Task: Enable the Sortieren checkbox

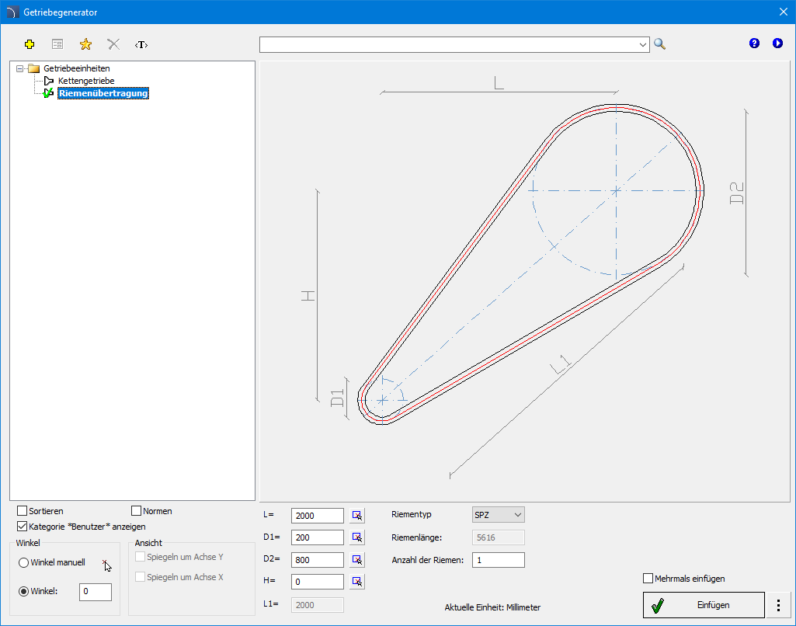Action: [23, 511]
